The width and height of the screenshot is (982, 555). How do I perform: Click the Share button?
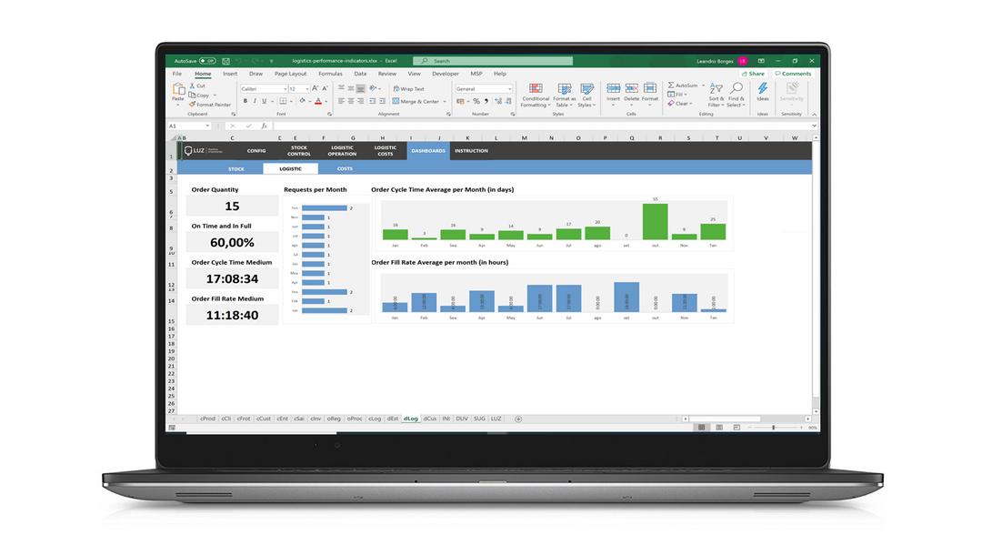pyautogui.click(x=755, y=74)
